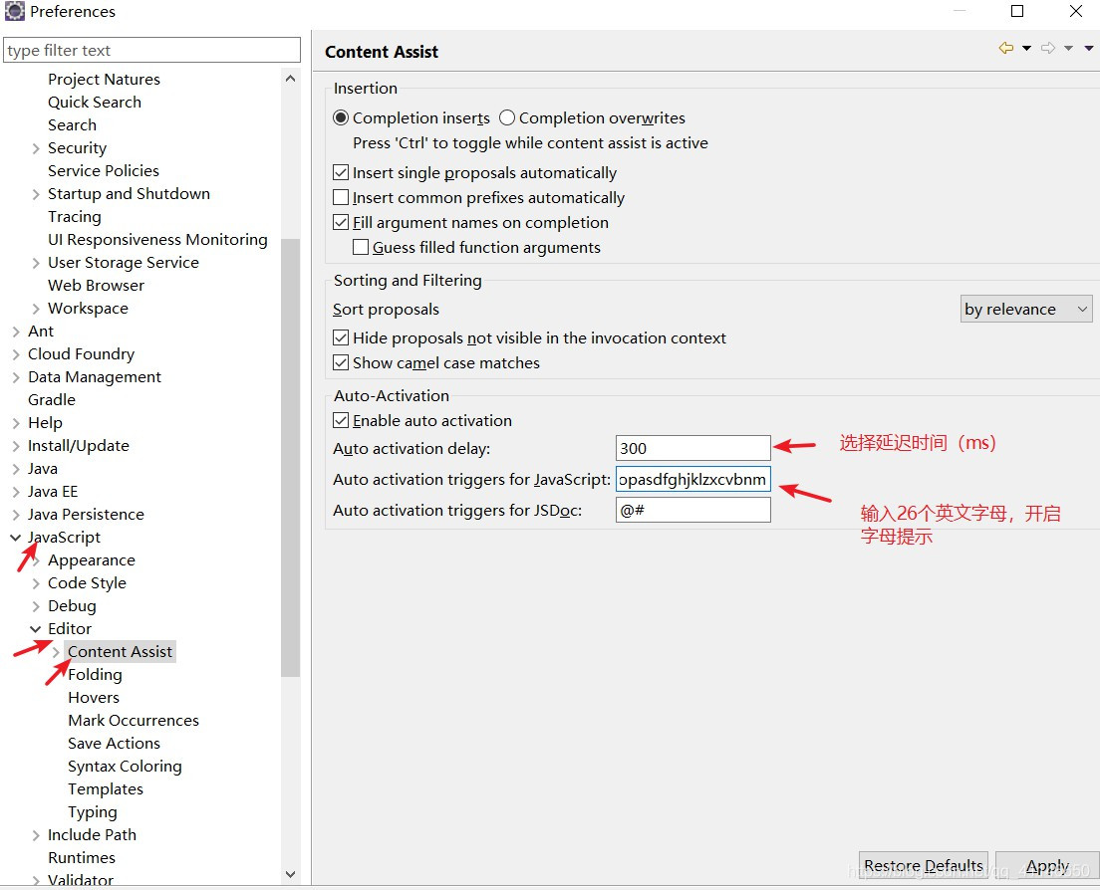
Task: Click the JavaScript activation triggers field
Action: (693, 479)
